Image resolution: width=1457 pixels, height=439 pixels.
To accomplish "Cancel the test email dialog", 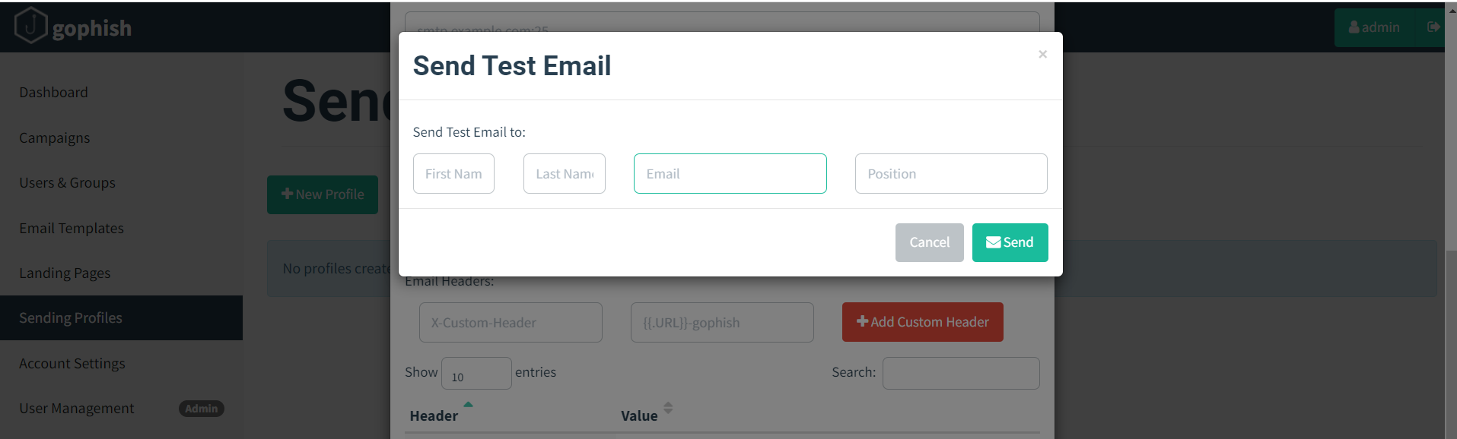I will point(929,242).
